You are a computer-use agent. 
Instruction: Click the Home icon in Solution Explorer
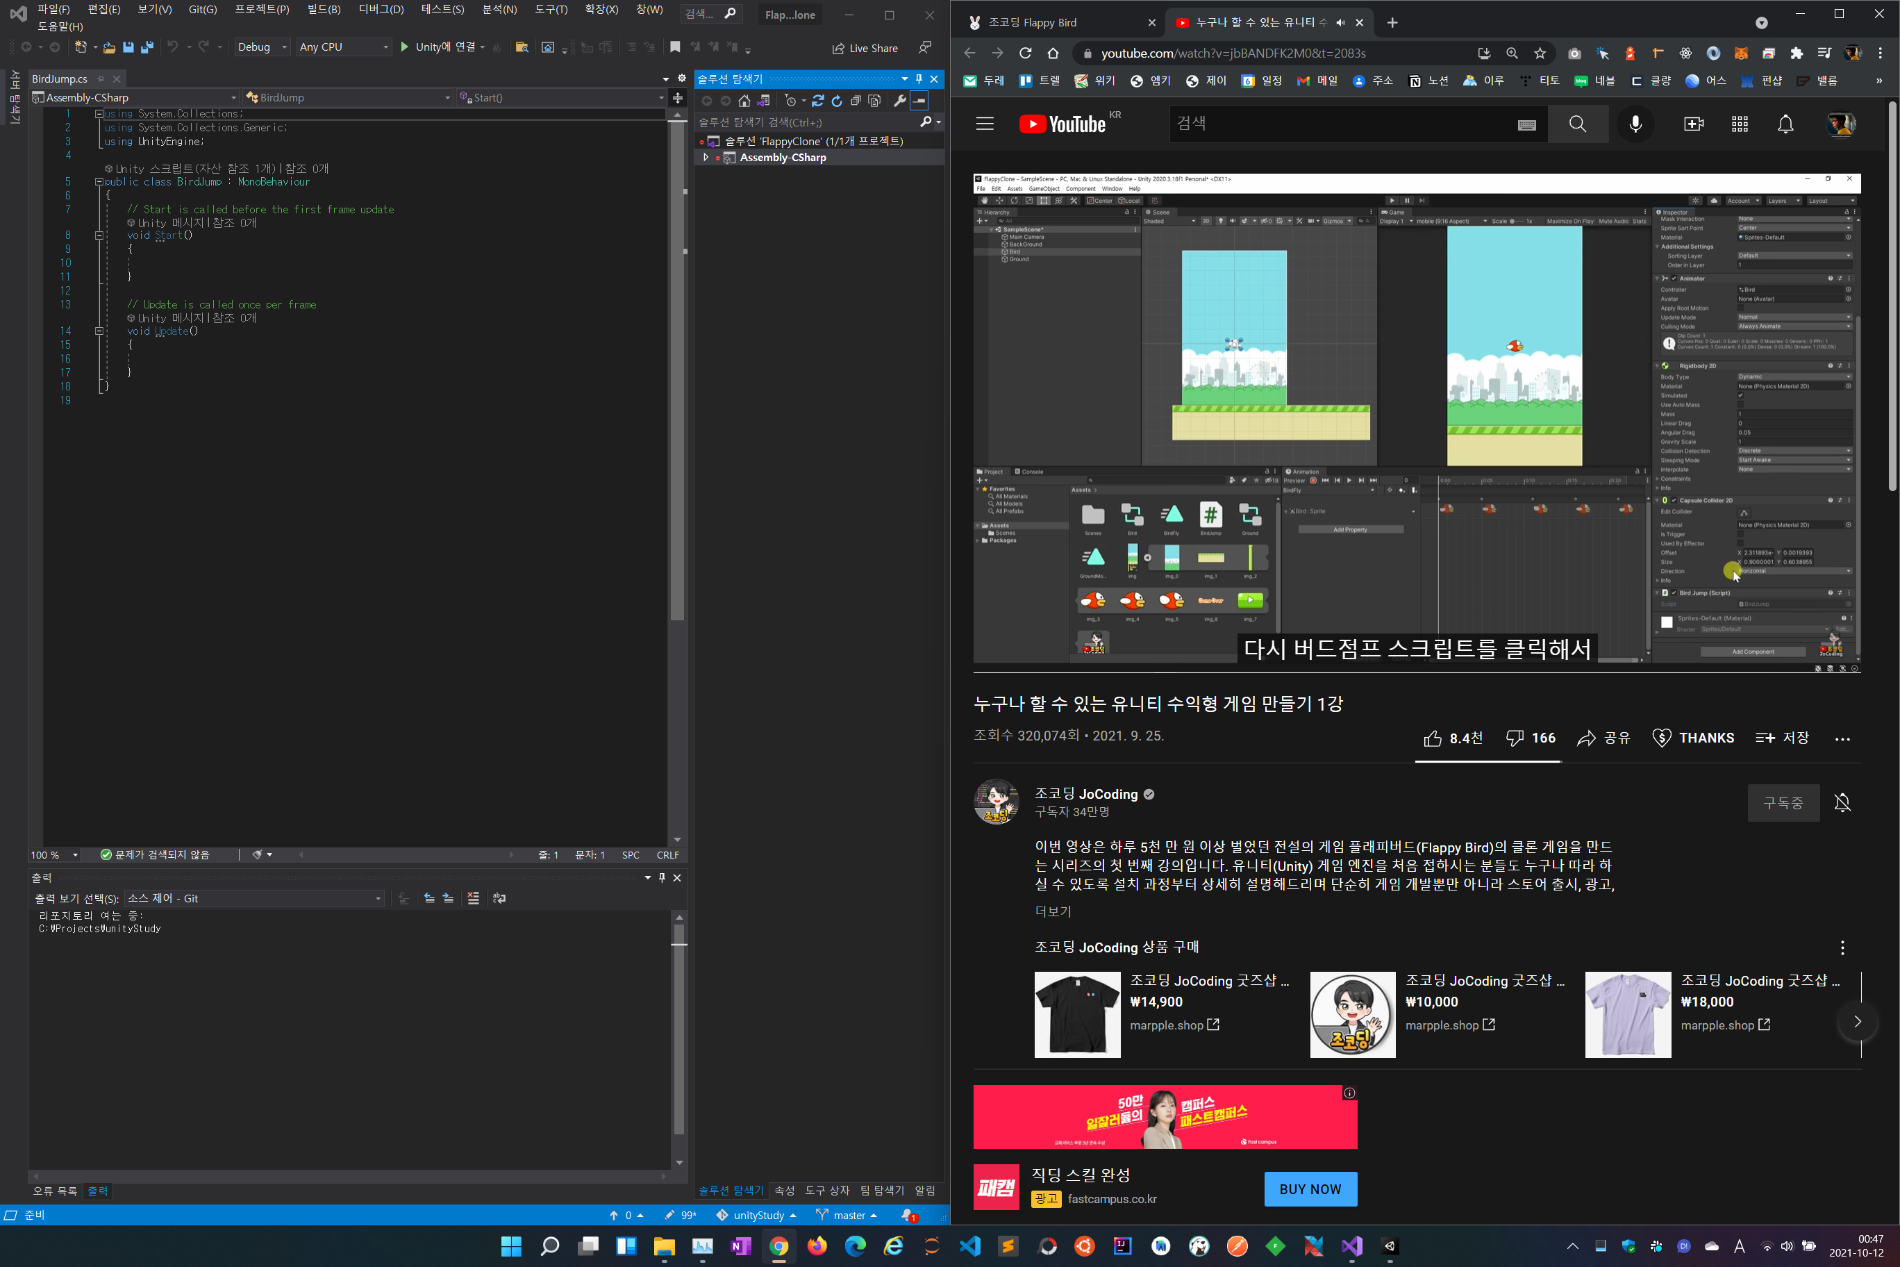744,101
